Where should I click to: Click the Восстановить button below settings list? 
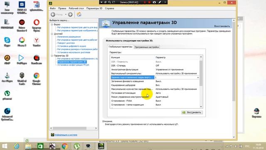pyautogui.click(x=192, y=112)
